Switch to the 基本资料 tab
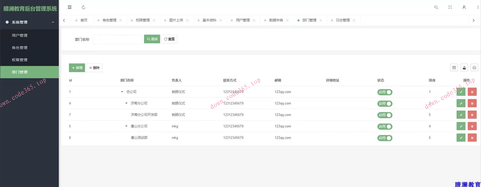 (x=209, y=20)
